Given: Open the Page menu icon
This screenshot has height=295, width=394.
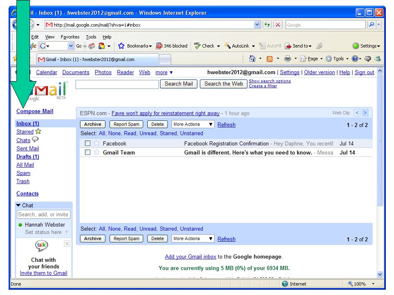Looking at the screenshot, I should [303, 59].
